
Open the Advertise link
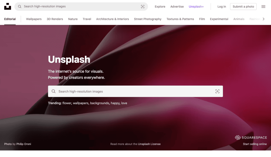177,7
